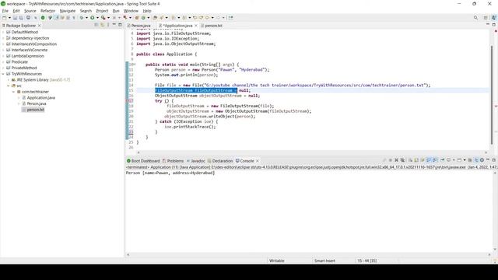Expand the DefaultMethod project

pyautogui.click(x=3, y=32)
